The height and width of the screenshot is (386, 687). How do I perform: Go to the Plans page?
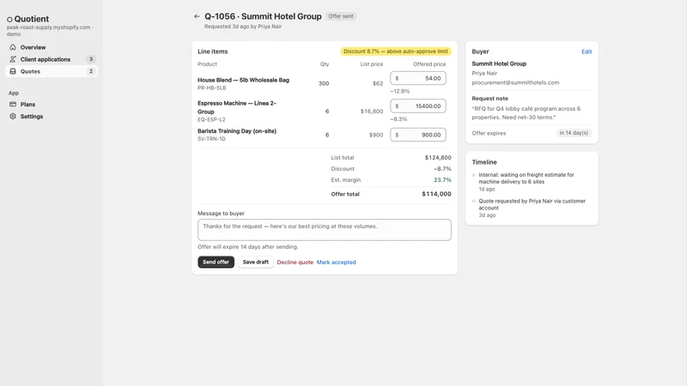pos(52,104)
